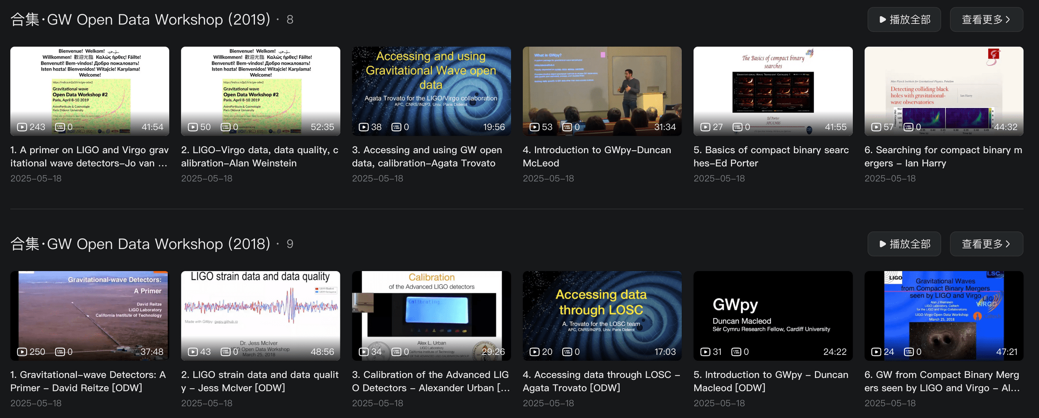Click play-count icon showing 38 views
Screen dimensions: 1039x418
tap(364, 127)
